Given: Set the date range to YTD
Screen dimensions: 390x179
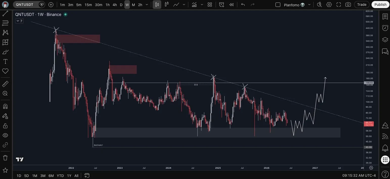Looking at the screenshot, I should (x=60, y=175).
